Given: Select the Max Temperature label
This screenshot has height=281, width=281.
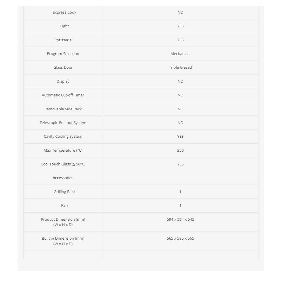Looking at the screenshot, I should tap(63, 150).
